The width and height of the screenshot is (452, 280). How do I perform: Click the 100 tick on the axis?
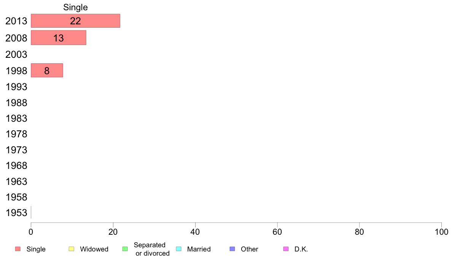click(x=441, y=232)
